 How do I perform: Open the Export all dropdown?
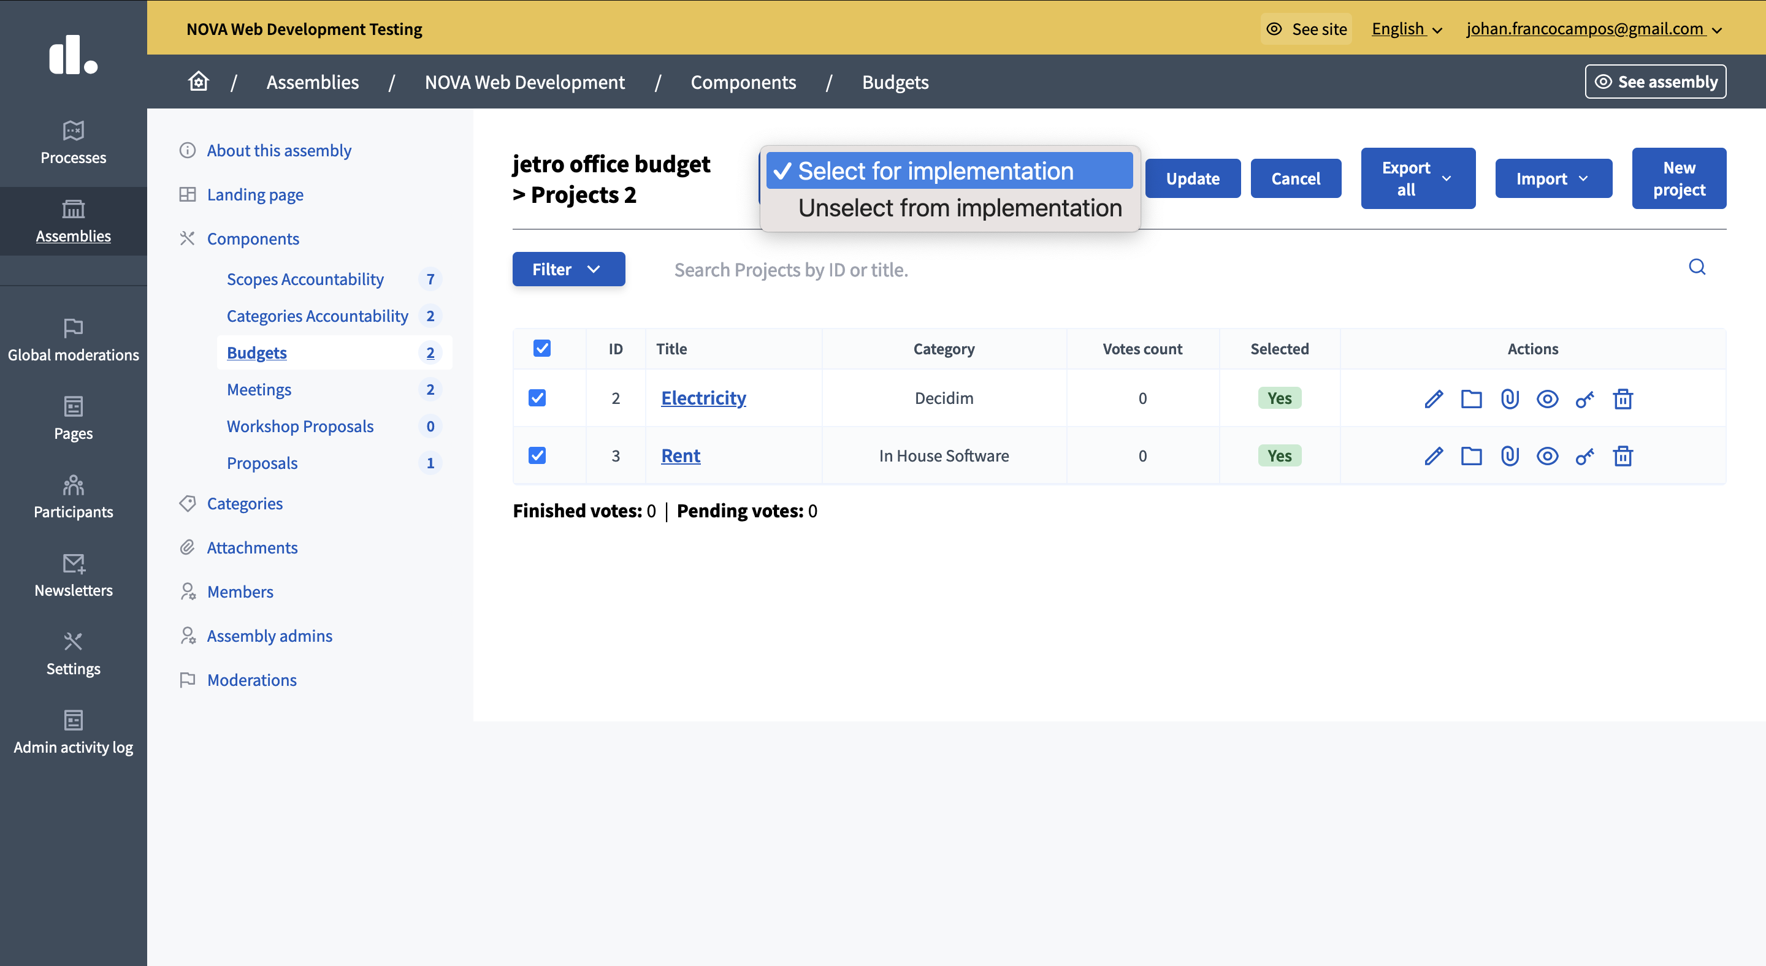click(x=1418, y=178)
